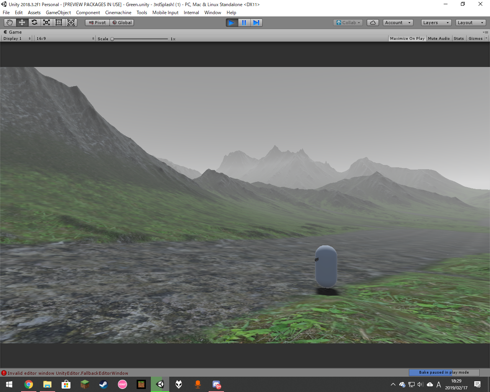490x392 pixels.
Task: Select the Rect Transform tool
Action: click(x=59, y=23)
